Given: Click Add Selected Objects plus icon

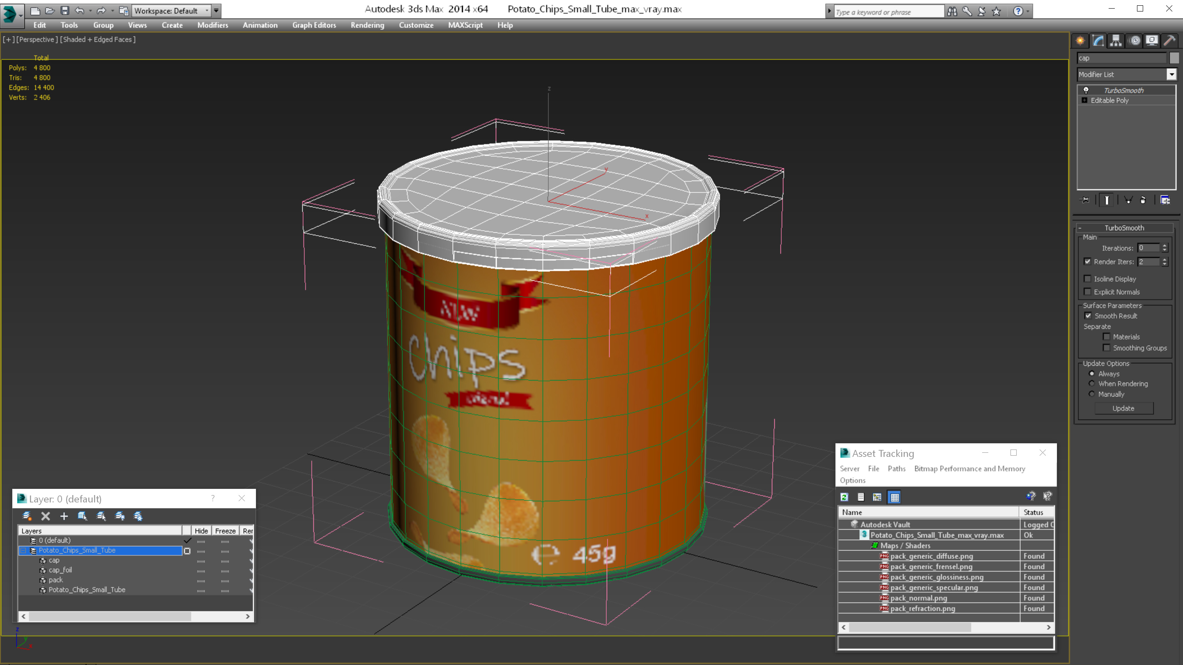Looking at the screenshot, I should click(64, 516).
